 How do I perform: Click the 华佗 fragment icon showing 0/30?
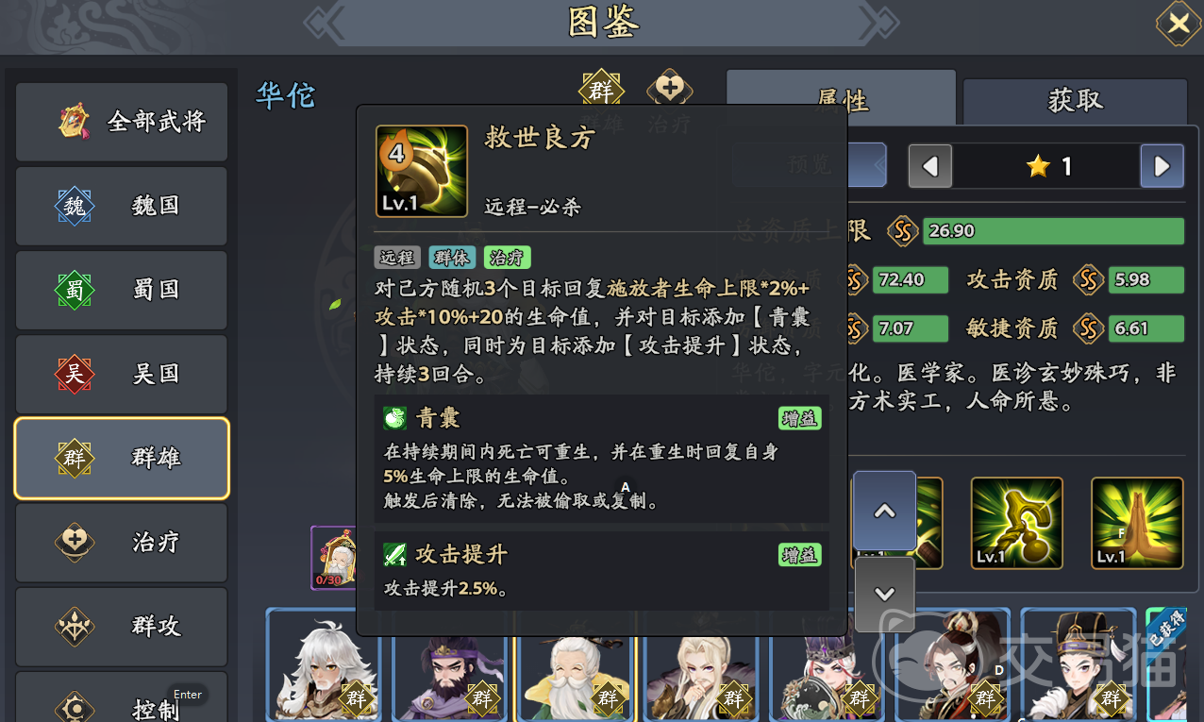[x=333, y=558]
